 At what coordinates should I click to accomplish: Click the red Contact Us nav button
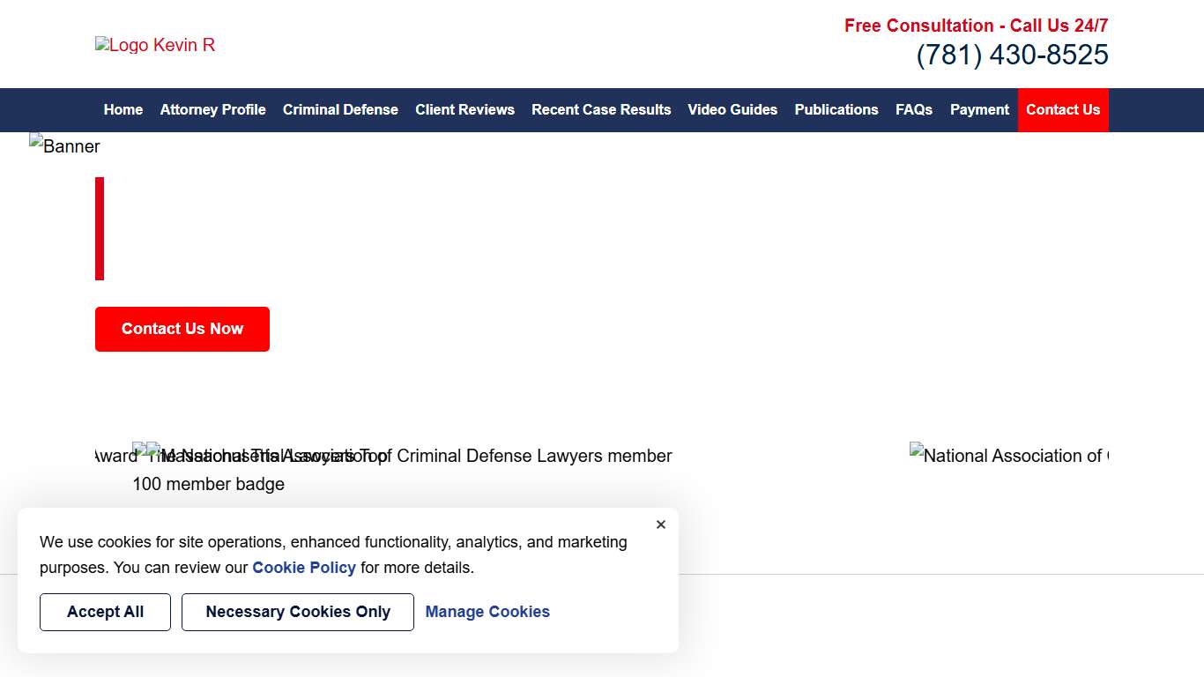click(x=1063, y=110)
